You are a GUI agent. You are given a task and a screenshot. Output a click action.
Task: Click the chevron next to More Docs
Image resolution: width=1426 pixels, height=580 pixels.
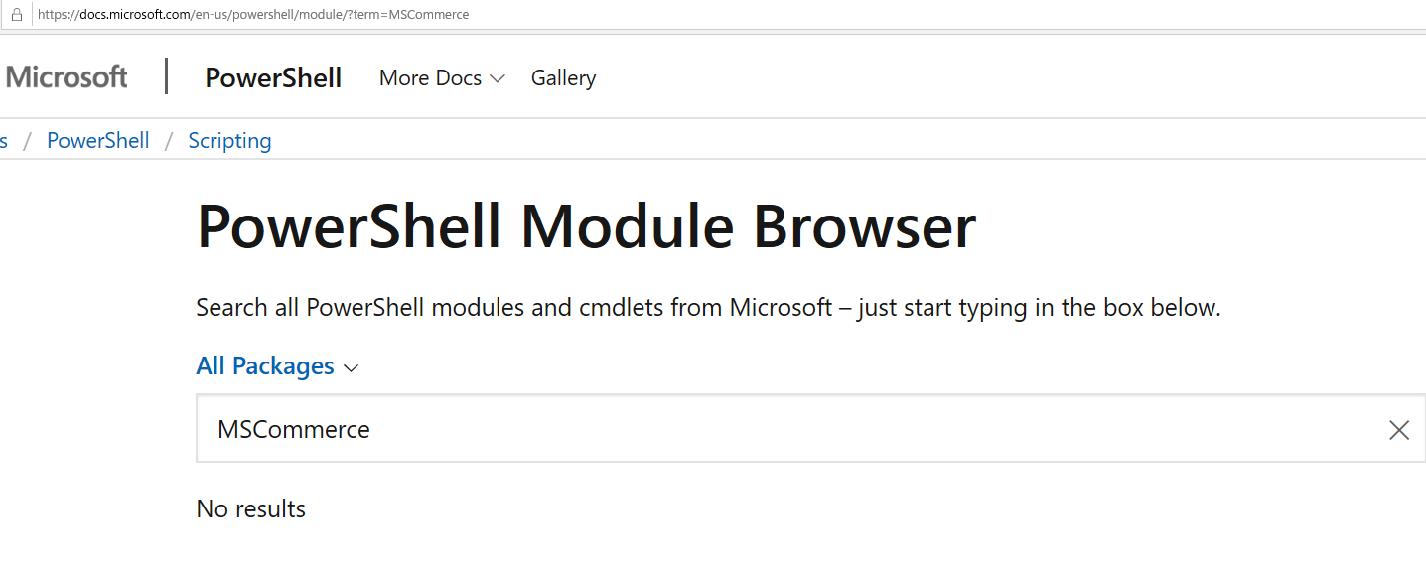pos(498,77)
